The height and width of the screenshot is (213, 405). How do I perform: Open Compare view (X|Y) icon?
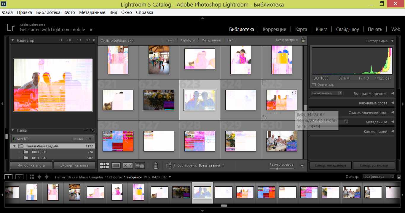[x=128, y=166]
